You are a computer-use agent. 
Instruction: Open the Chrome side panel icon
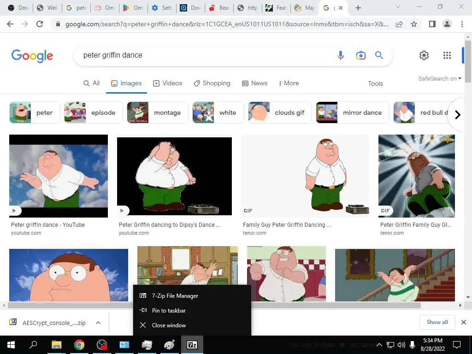click(432, 24)
